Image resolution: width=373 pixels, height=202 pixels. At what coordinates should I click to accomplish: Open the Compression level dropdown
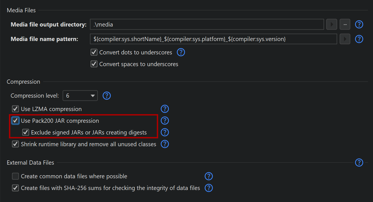pos(80,96)
